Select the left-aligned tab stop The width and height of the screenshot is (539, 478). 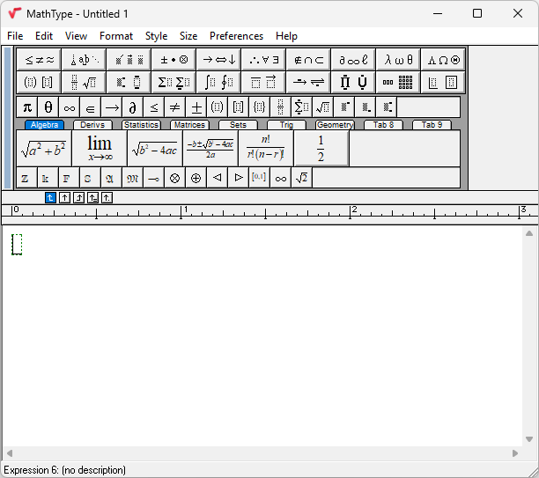pyautogui.click(x=50, y=198)
